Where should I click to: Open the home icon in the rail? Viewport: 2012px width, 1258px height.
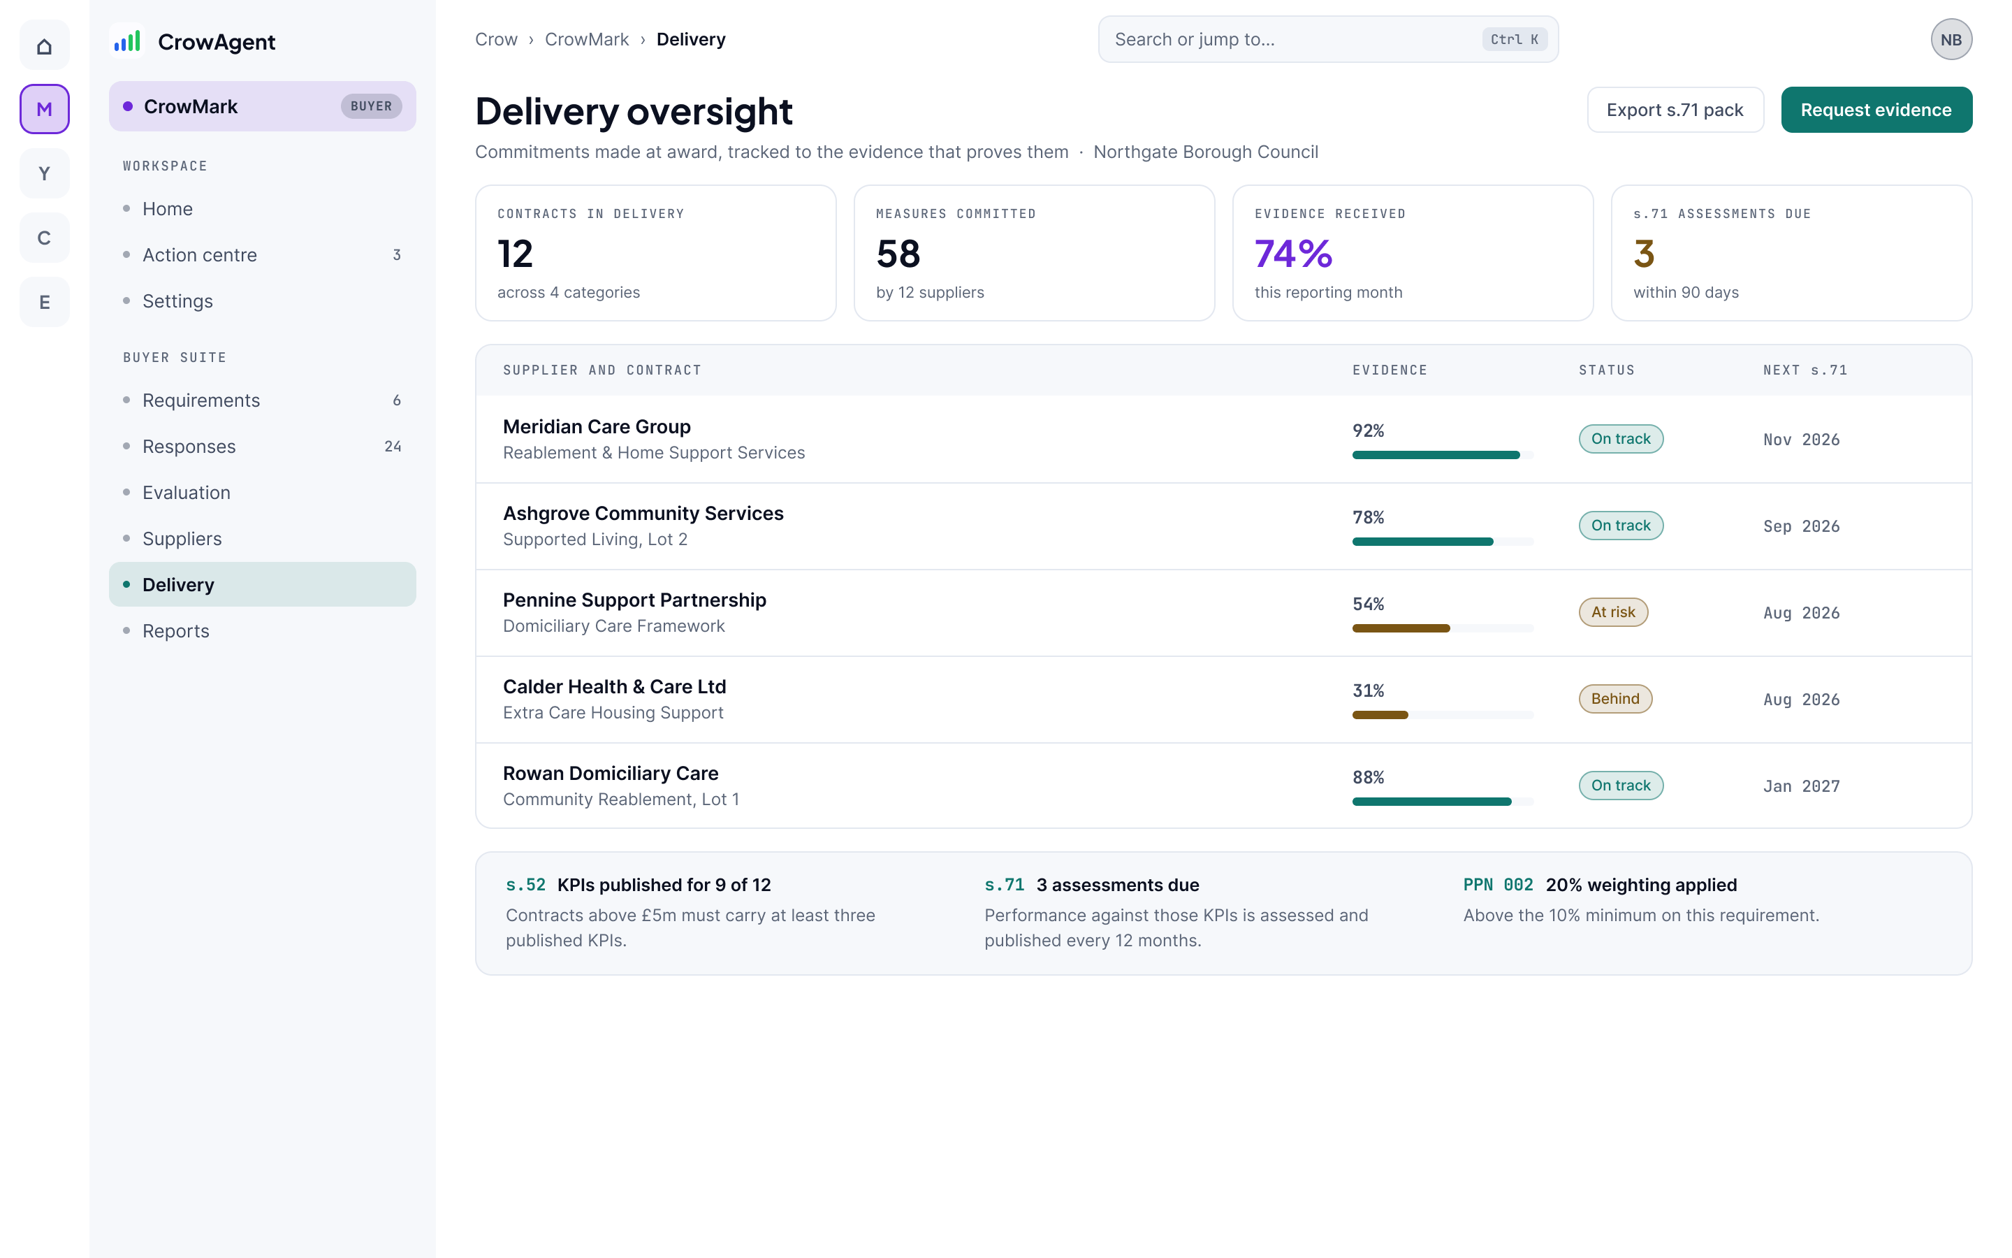[x=44, y=45]
